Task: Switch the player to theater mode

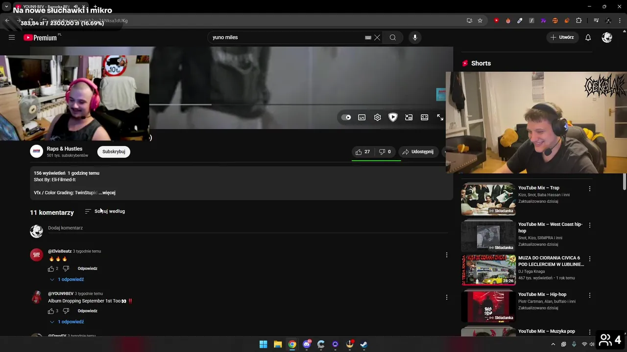Action: [424, 117]
